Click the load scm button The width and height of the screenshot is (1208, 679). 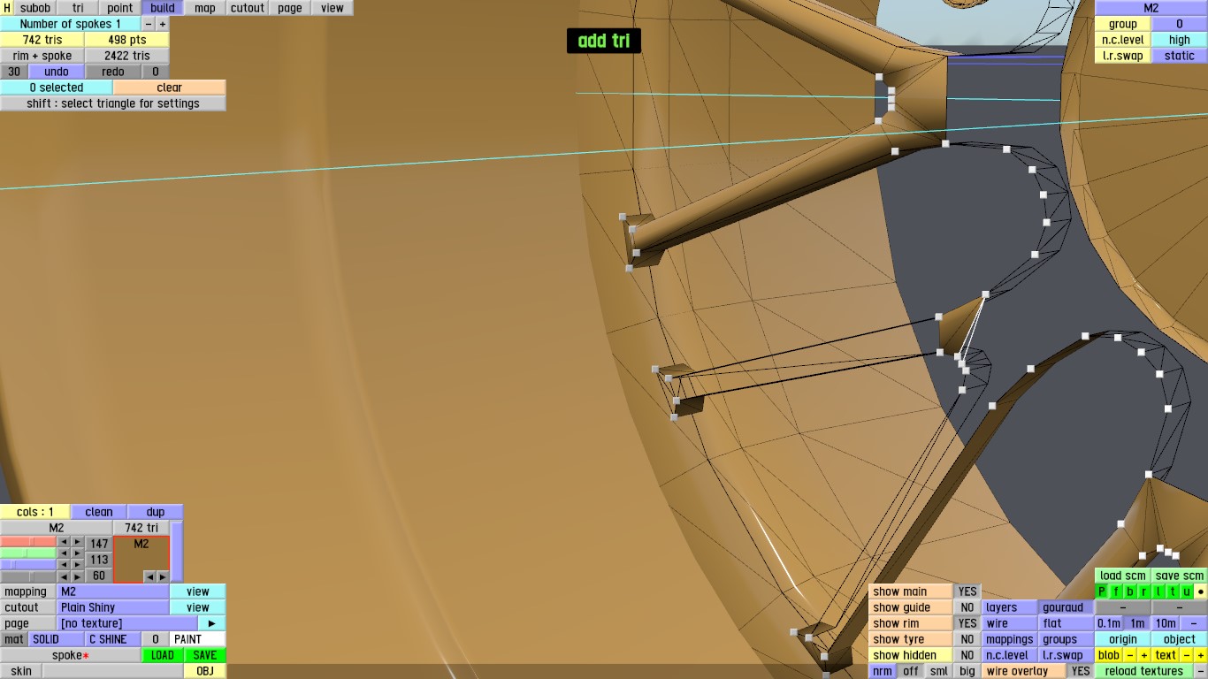click(x=1123, y=576)
